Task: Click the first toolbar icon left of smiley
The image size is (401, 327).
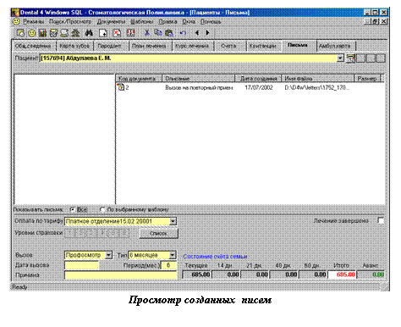Action: pyautogui.click(x=21, y=33)
